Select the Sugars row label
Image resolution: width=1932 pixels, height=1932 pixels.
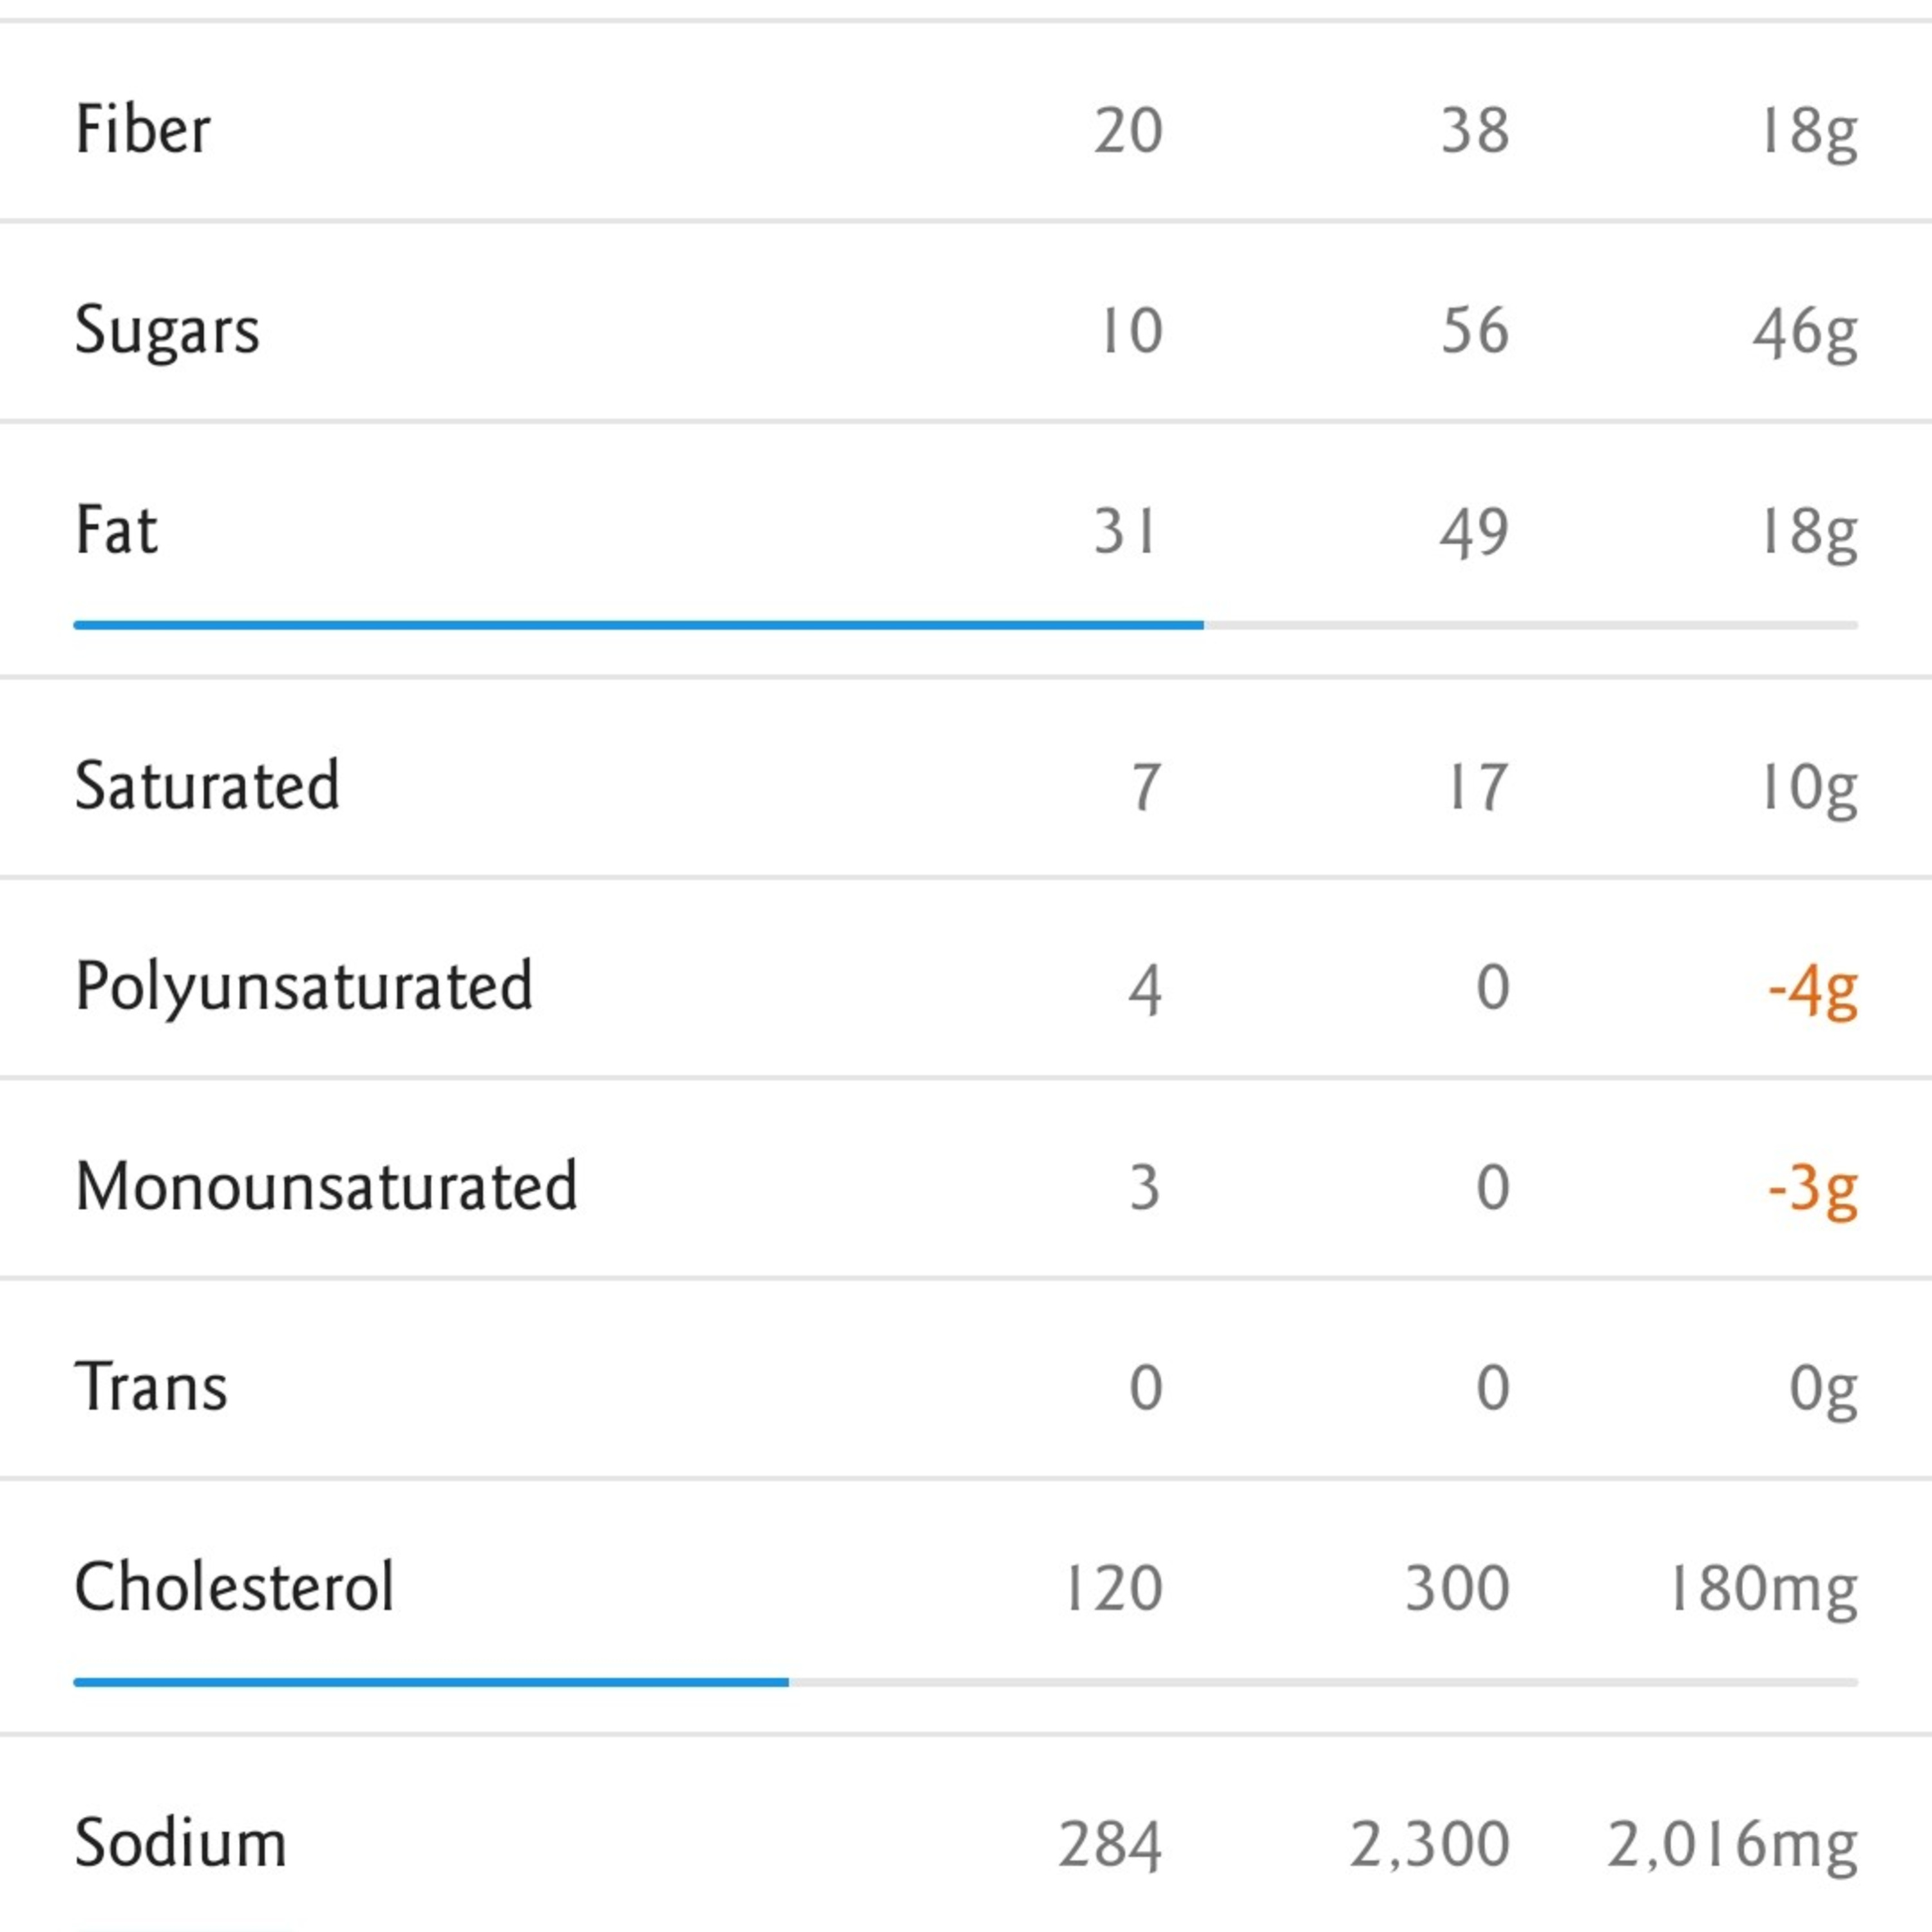167,330
